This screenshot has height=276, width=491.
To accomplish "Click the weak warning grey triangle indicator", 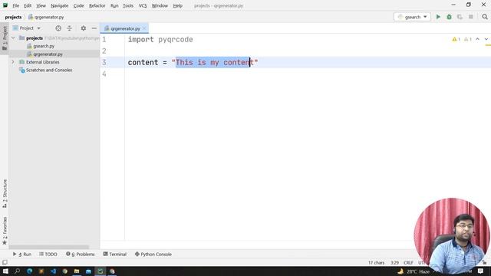I will pyautogui.click(x=467, y=39).
